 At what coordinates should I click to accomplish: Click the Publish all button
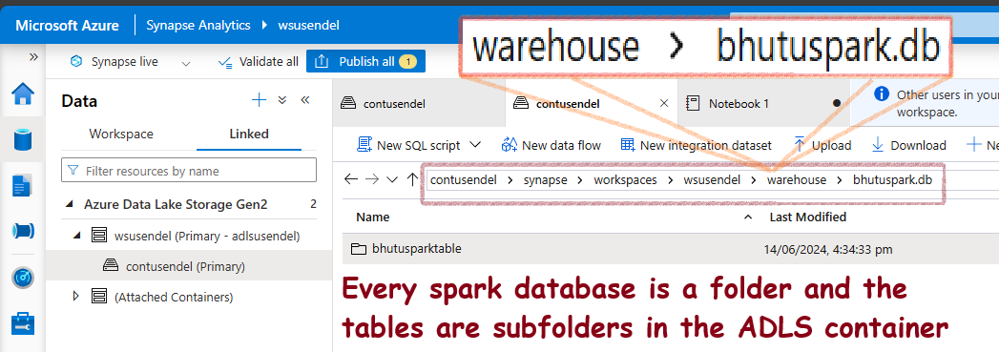point(365,62)
